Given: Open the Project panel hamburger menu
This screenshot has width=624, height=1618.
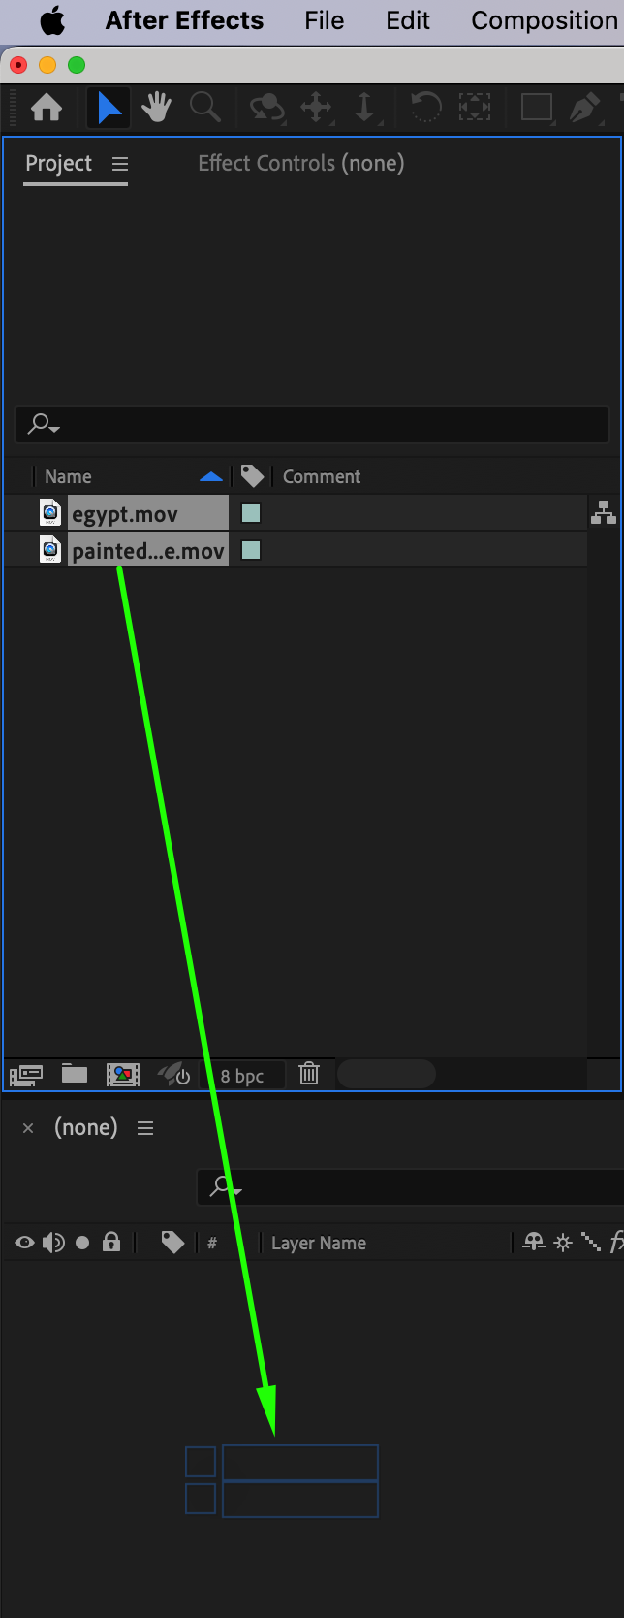Looking at the screenshot, I should pos(120,164).
